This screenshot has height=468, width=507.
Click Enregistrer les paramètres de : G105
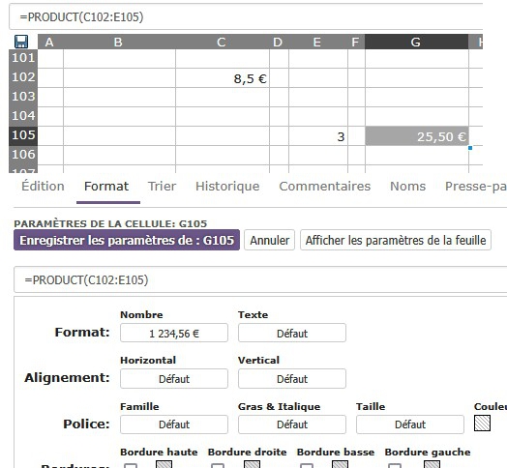tap(127, 240)
